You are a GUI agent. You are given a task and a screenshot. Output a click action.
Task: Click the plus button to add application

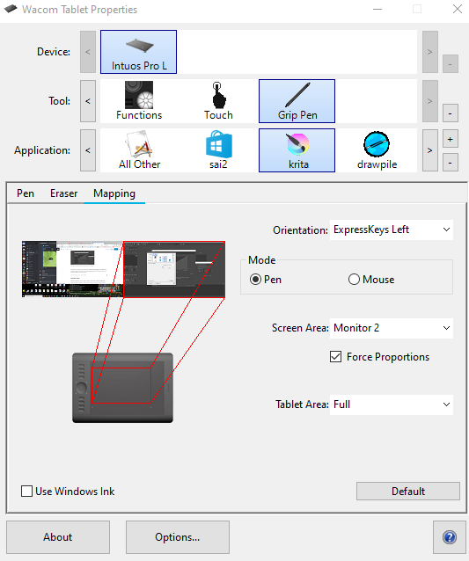pyautogui.click(x=451, y=139)
